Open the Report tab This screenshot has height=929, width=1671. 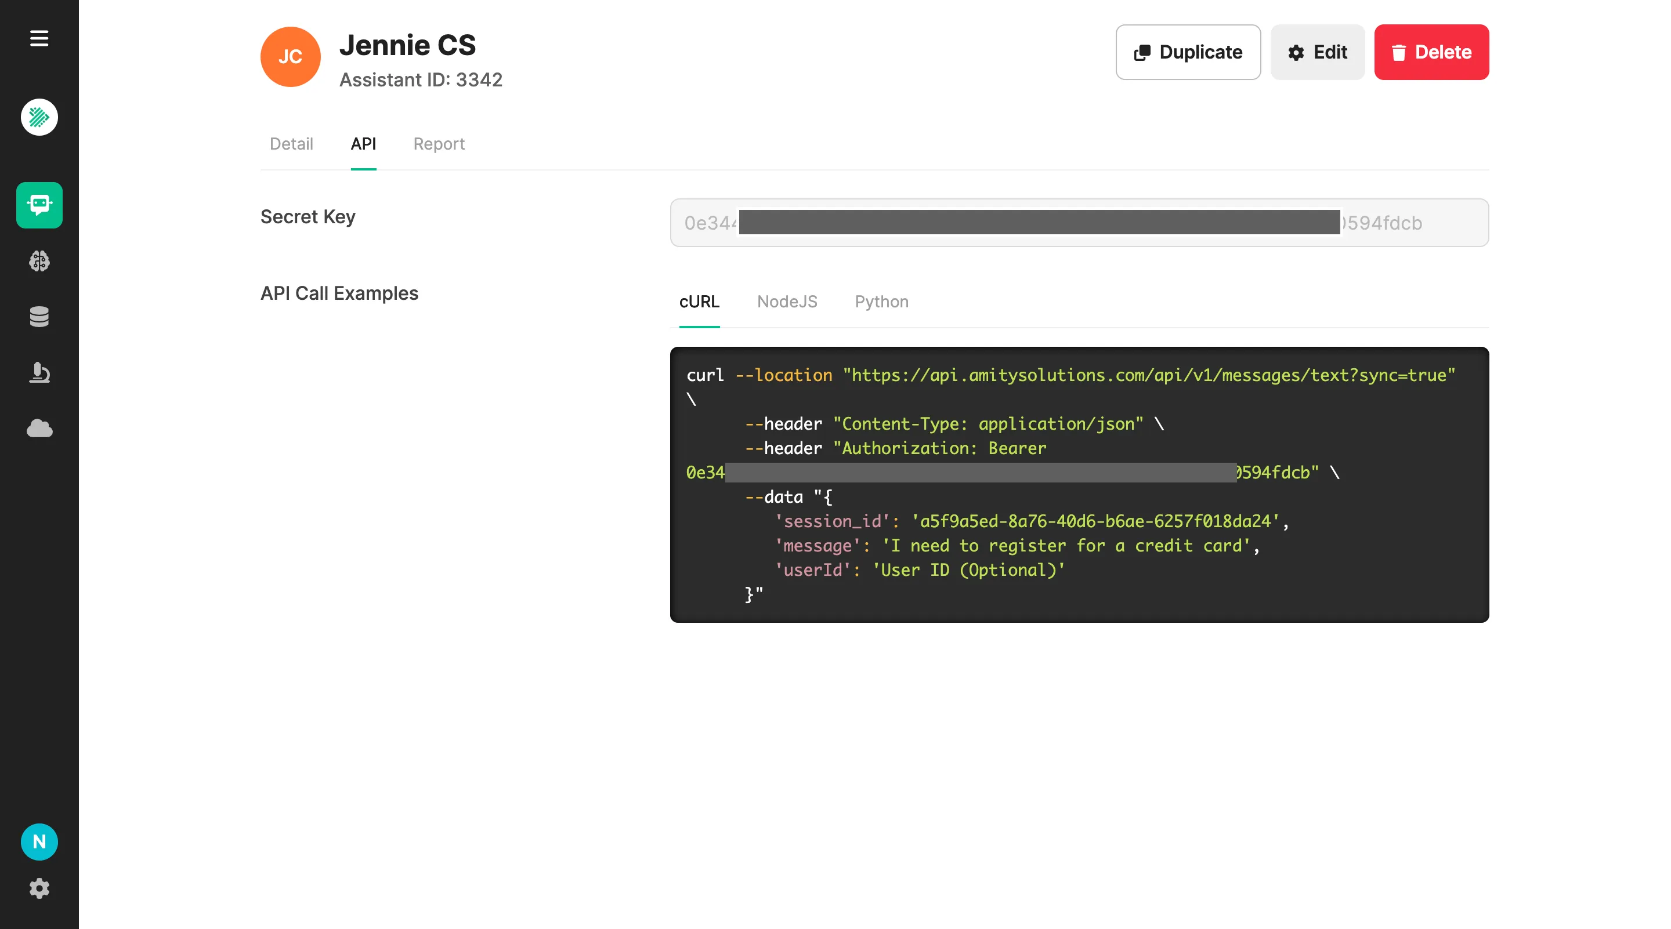click(439, 144)
